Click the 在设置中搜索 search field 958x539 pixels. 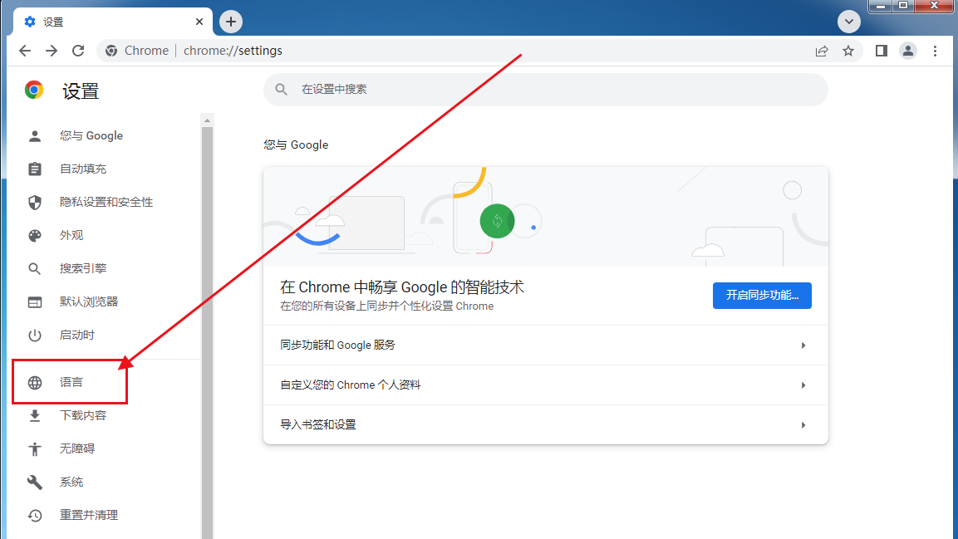(546, 90)
